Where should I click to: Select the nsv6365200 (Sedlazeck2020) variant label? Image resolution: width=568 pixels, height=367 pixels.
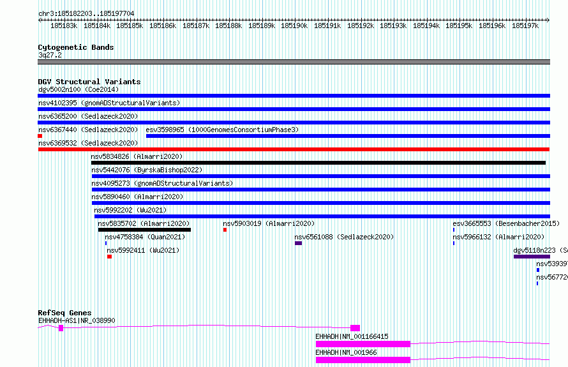(88, 116)
